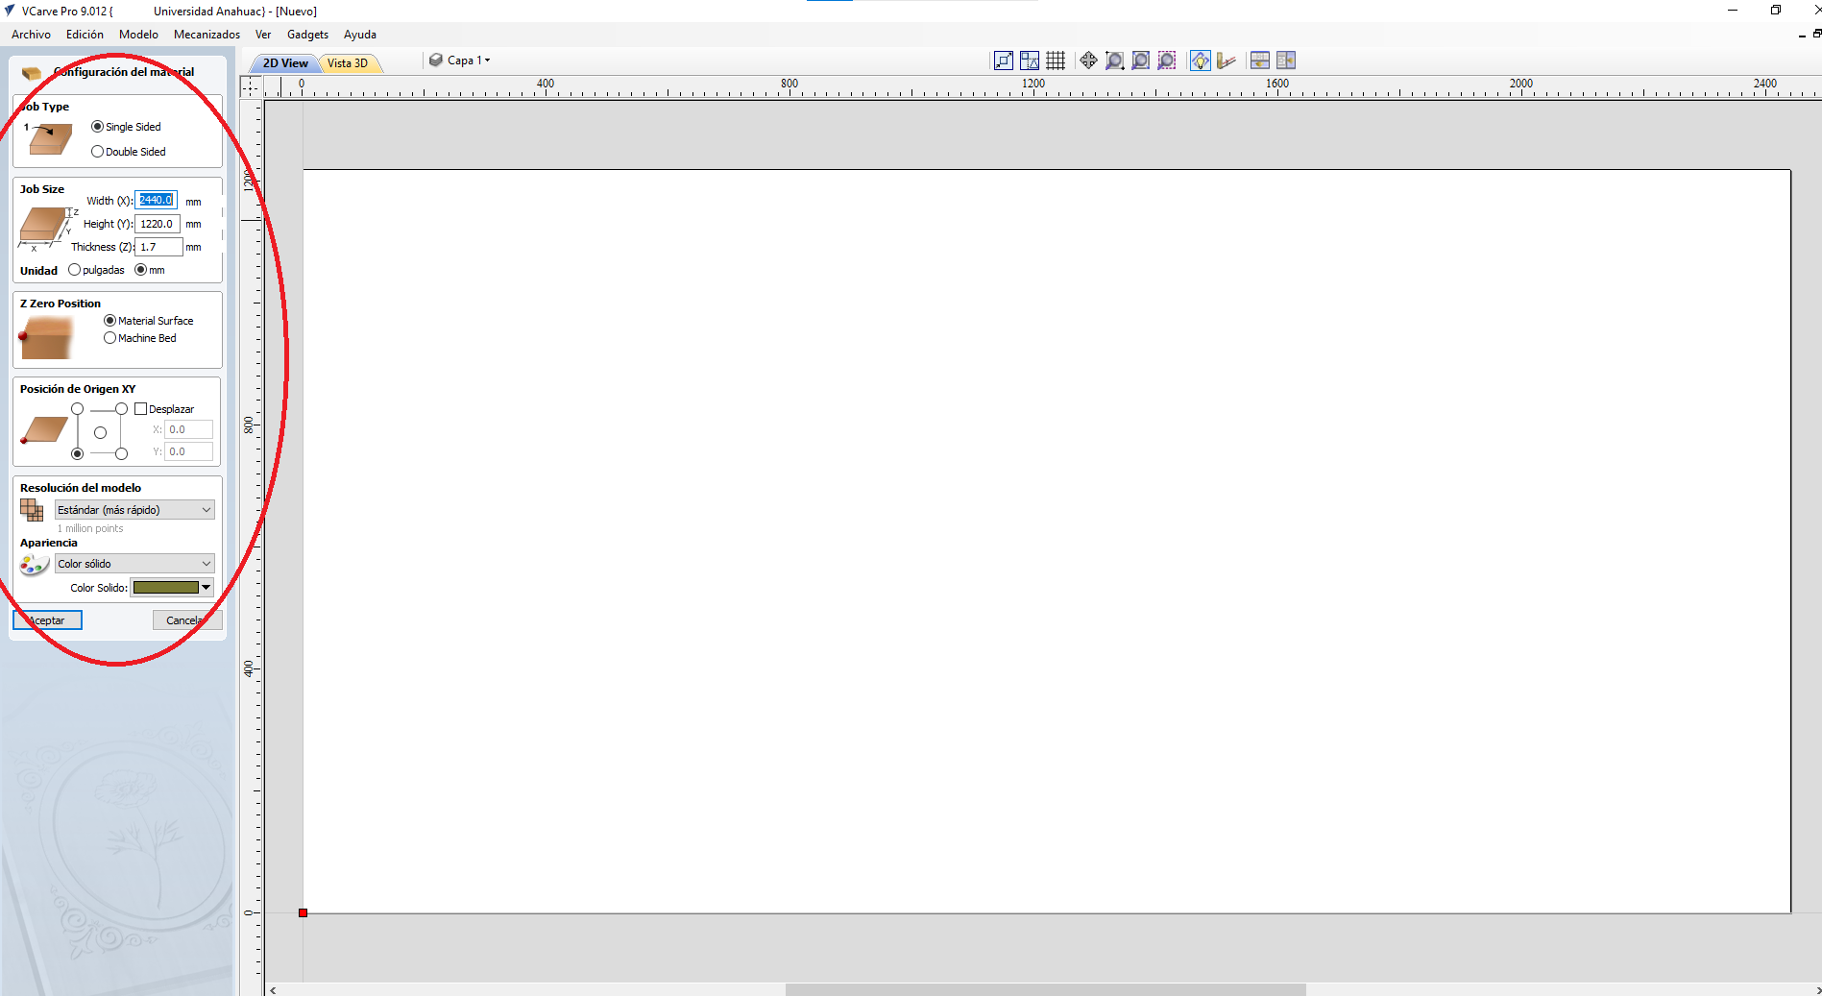Click the Thickness (Z) input field
This screenshot has width=1822, height=996.
click(x=158, y=247)
